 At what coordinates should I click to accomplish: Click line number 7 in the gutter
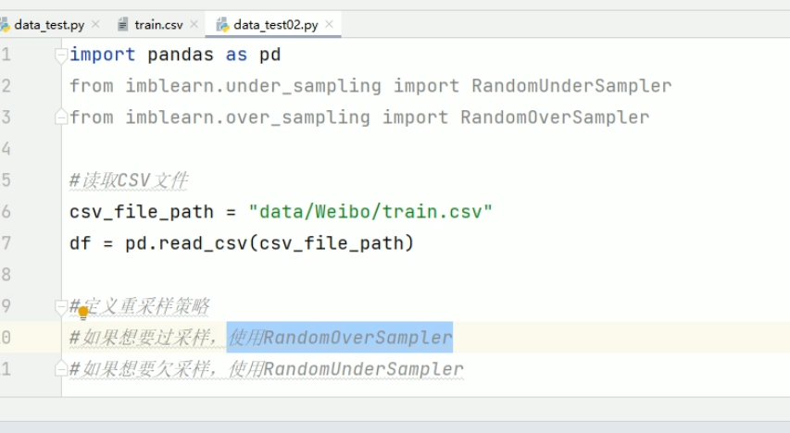(6, 243)
